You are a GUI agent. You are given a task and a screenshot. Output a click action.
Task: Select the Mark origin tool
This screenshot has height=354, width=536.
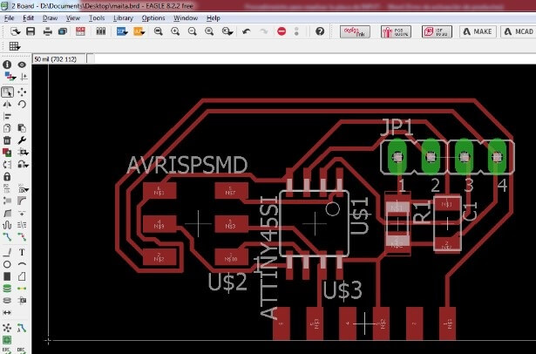[24, 78]
